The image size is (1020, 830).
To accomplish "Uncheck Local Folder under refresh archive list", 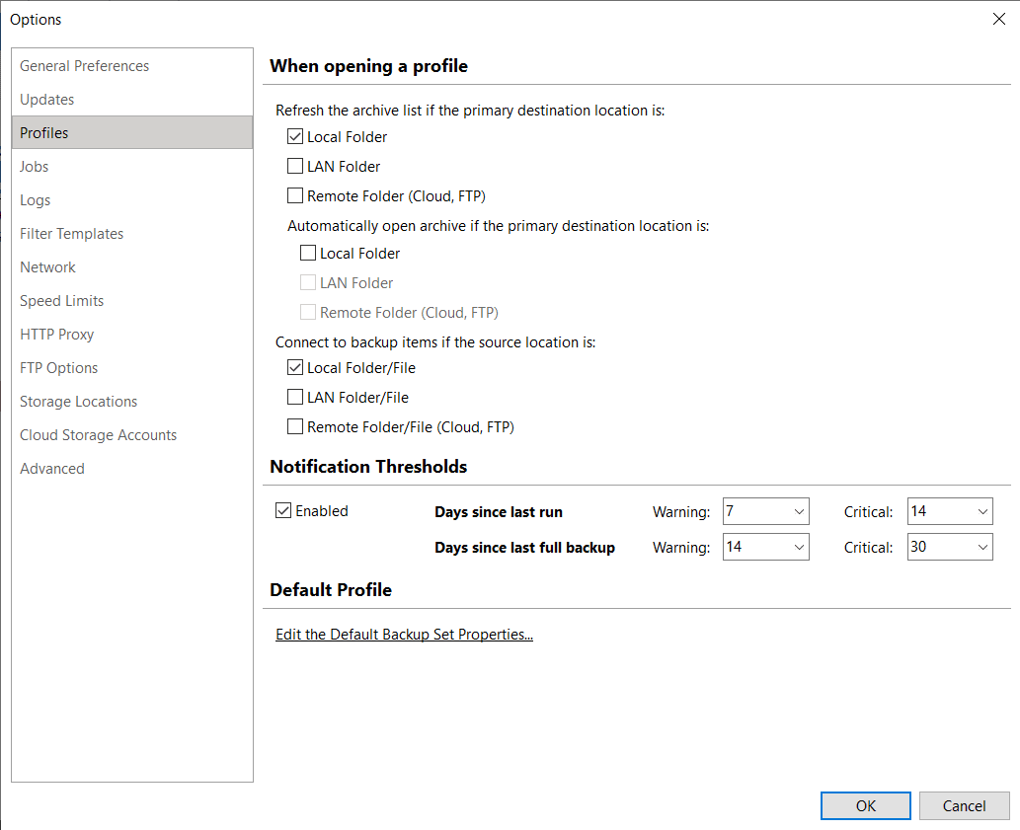I will pos(295,137).
